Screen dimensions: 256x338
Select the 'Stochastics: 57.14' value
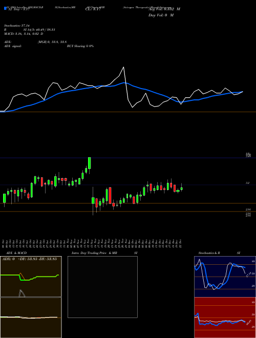click(17, 26)
